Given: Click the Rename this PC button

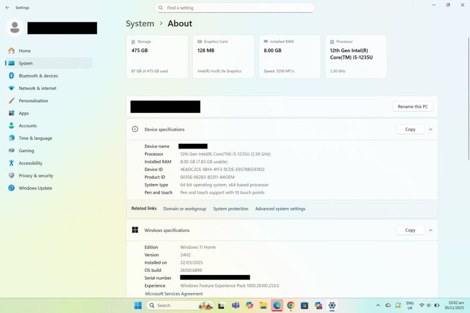Looking at the screenshot, I should coord(412,107).
